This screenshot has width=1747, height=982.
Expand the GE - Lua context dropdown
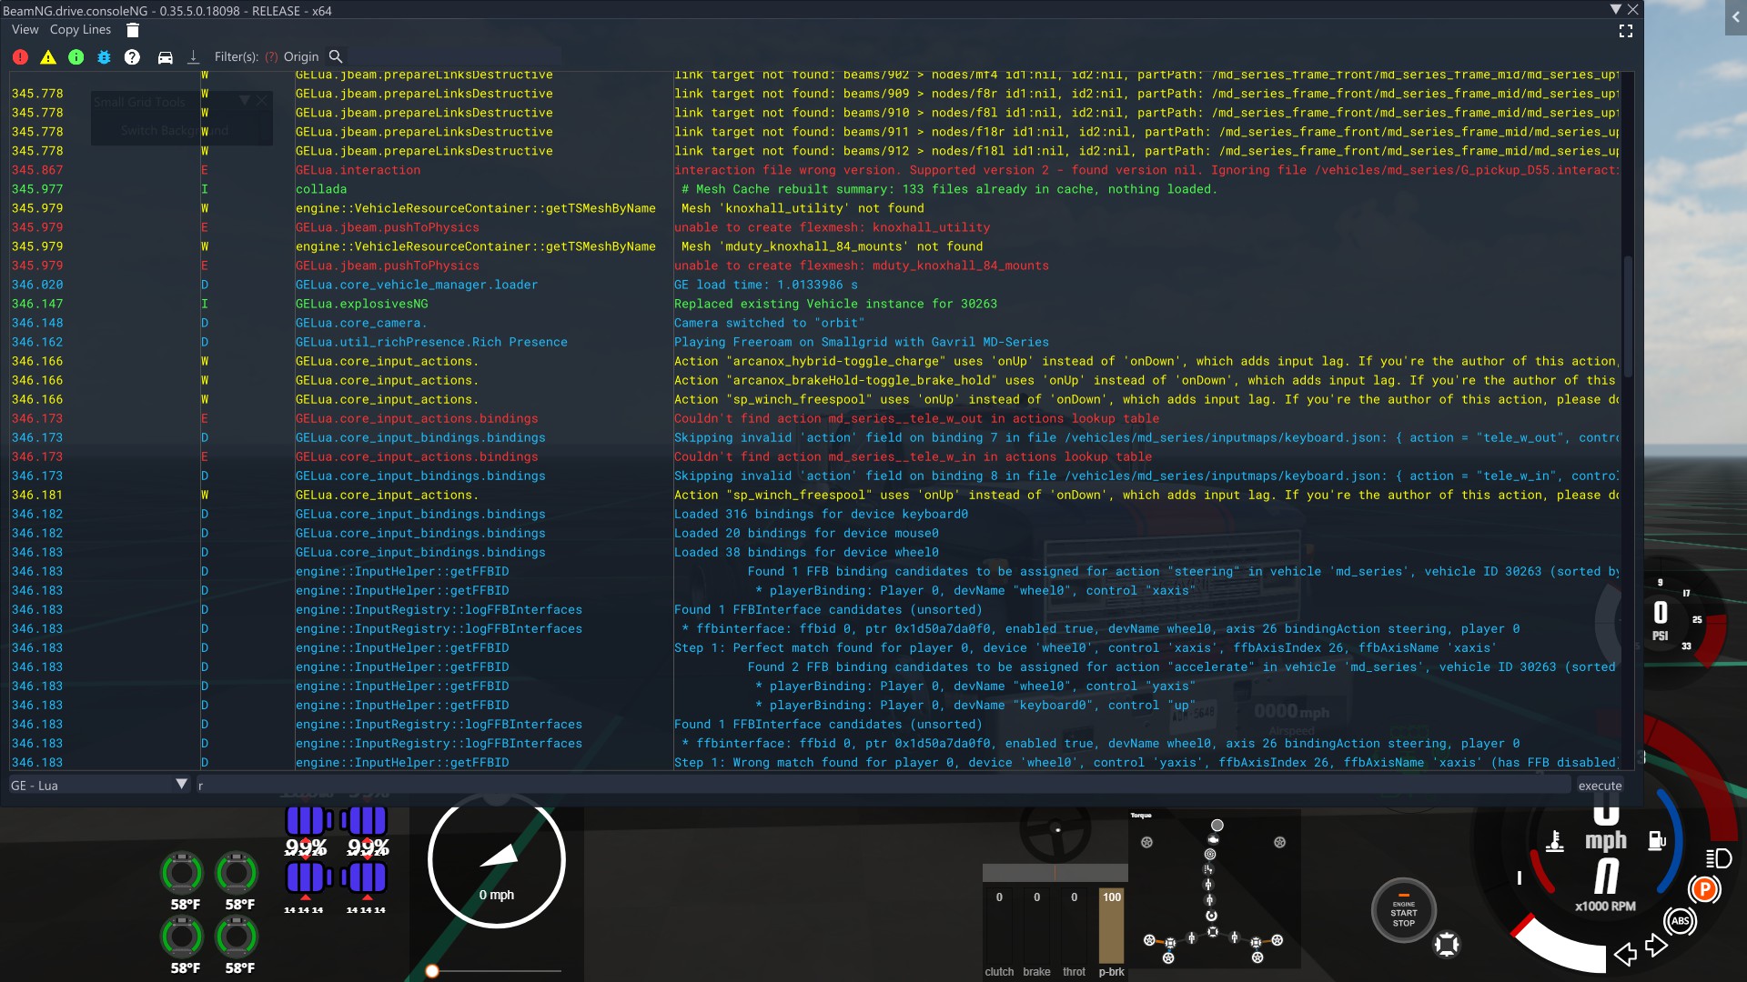181,784
